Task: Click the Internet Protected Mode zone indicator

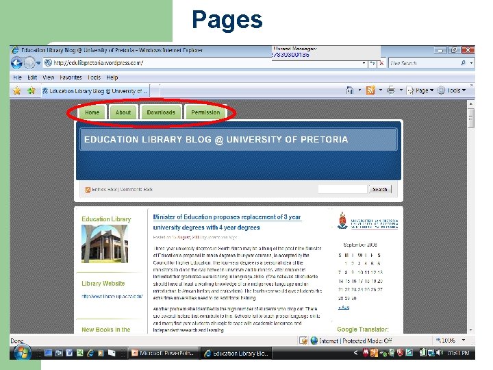Action: click(x=351, y=341)
